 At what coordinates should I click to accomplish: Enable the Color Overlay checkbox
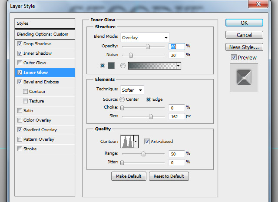(x=20, y=120)
